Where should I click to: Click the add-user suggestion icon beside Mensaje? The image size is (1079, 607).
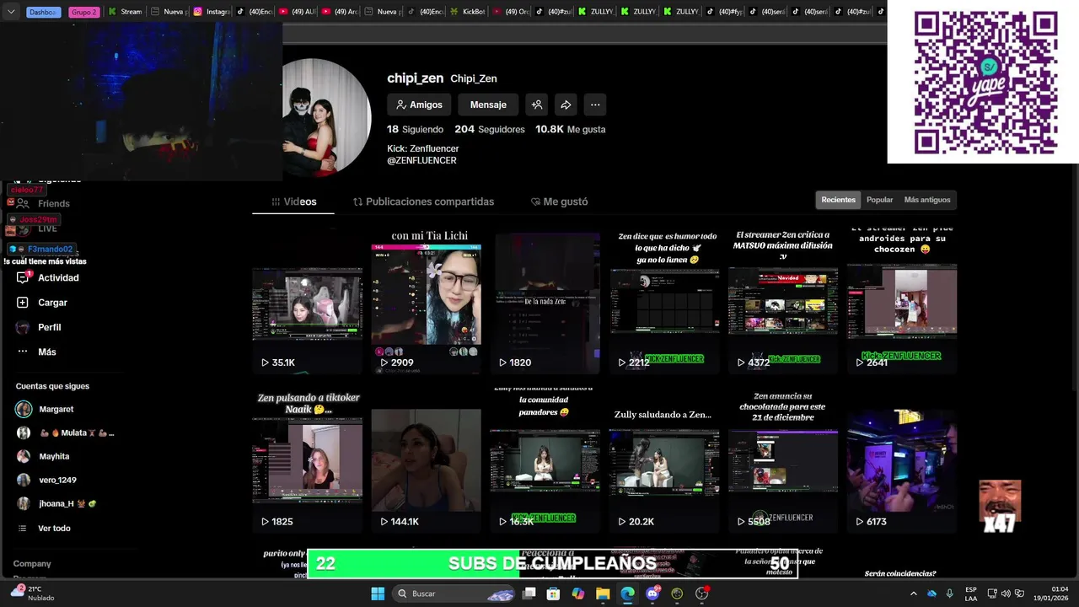coord(536,105)
